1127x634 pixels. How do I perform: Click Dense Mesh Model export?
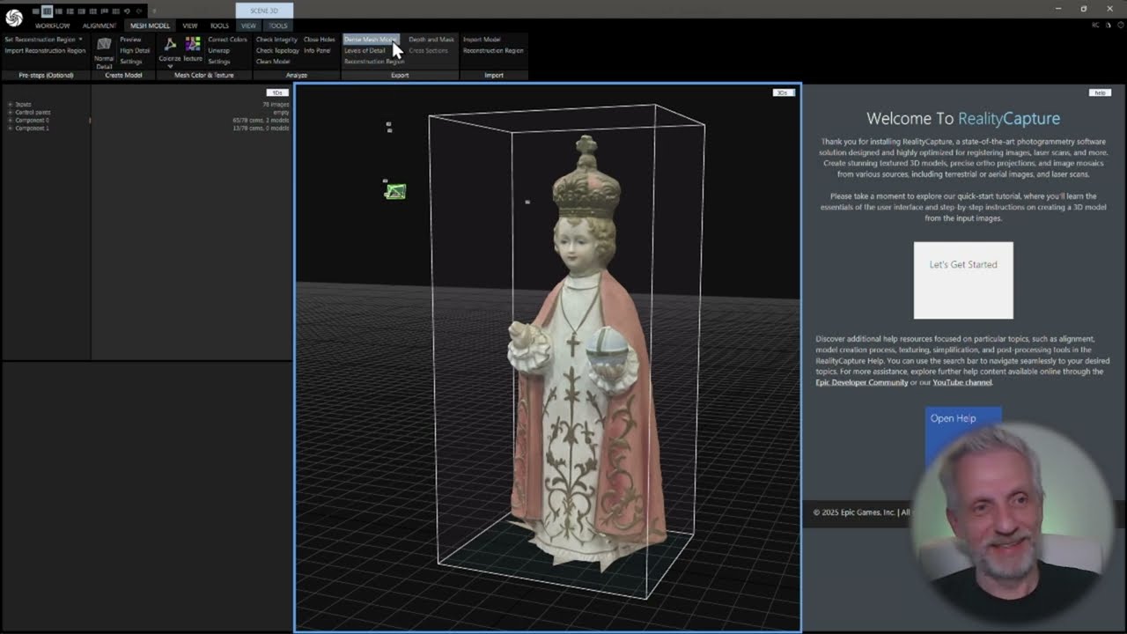coord(371,40)
